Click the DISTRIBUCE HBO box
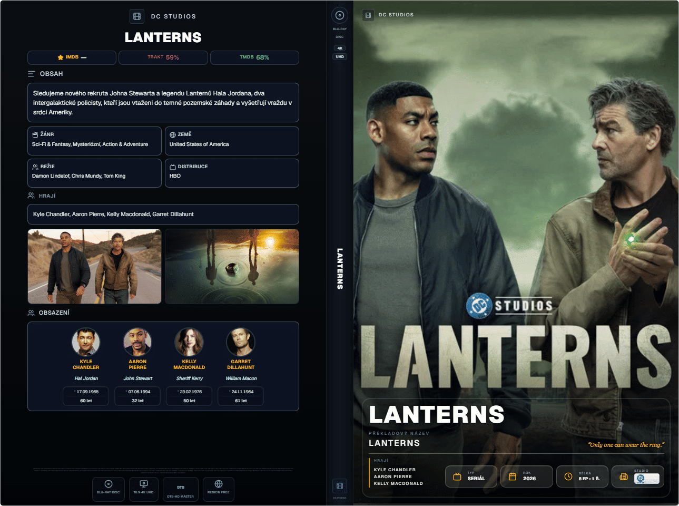The width and height of the screenshot is (679, 506). click(232, 173)
